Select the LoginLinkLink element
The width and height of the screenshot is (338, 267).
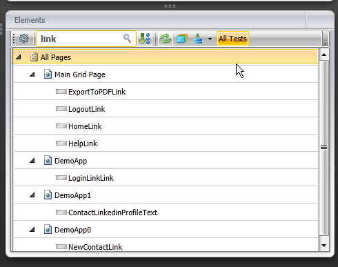165,178
